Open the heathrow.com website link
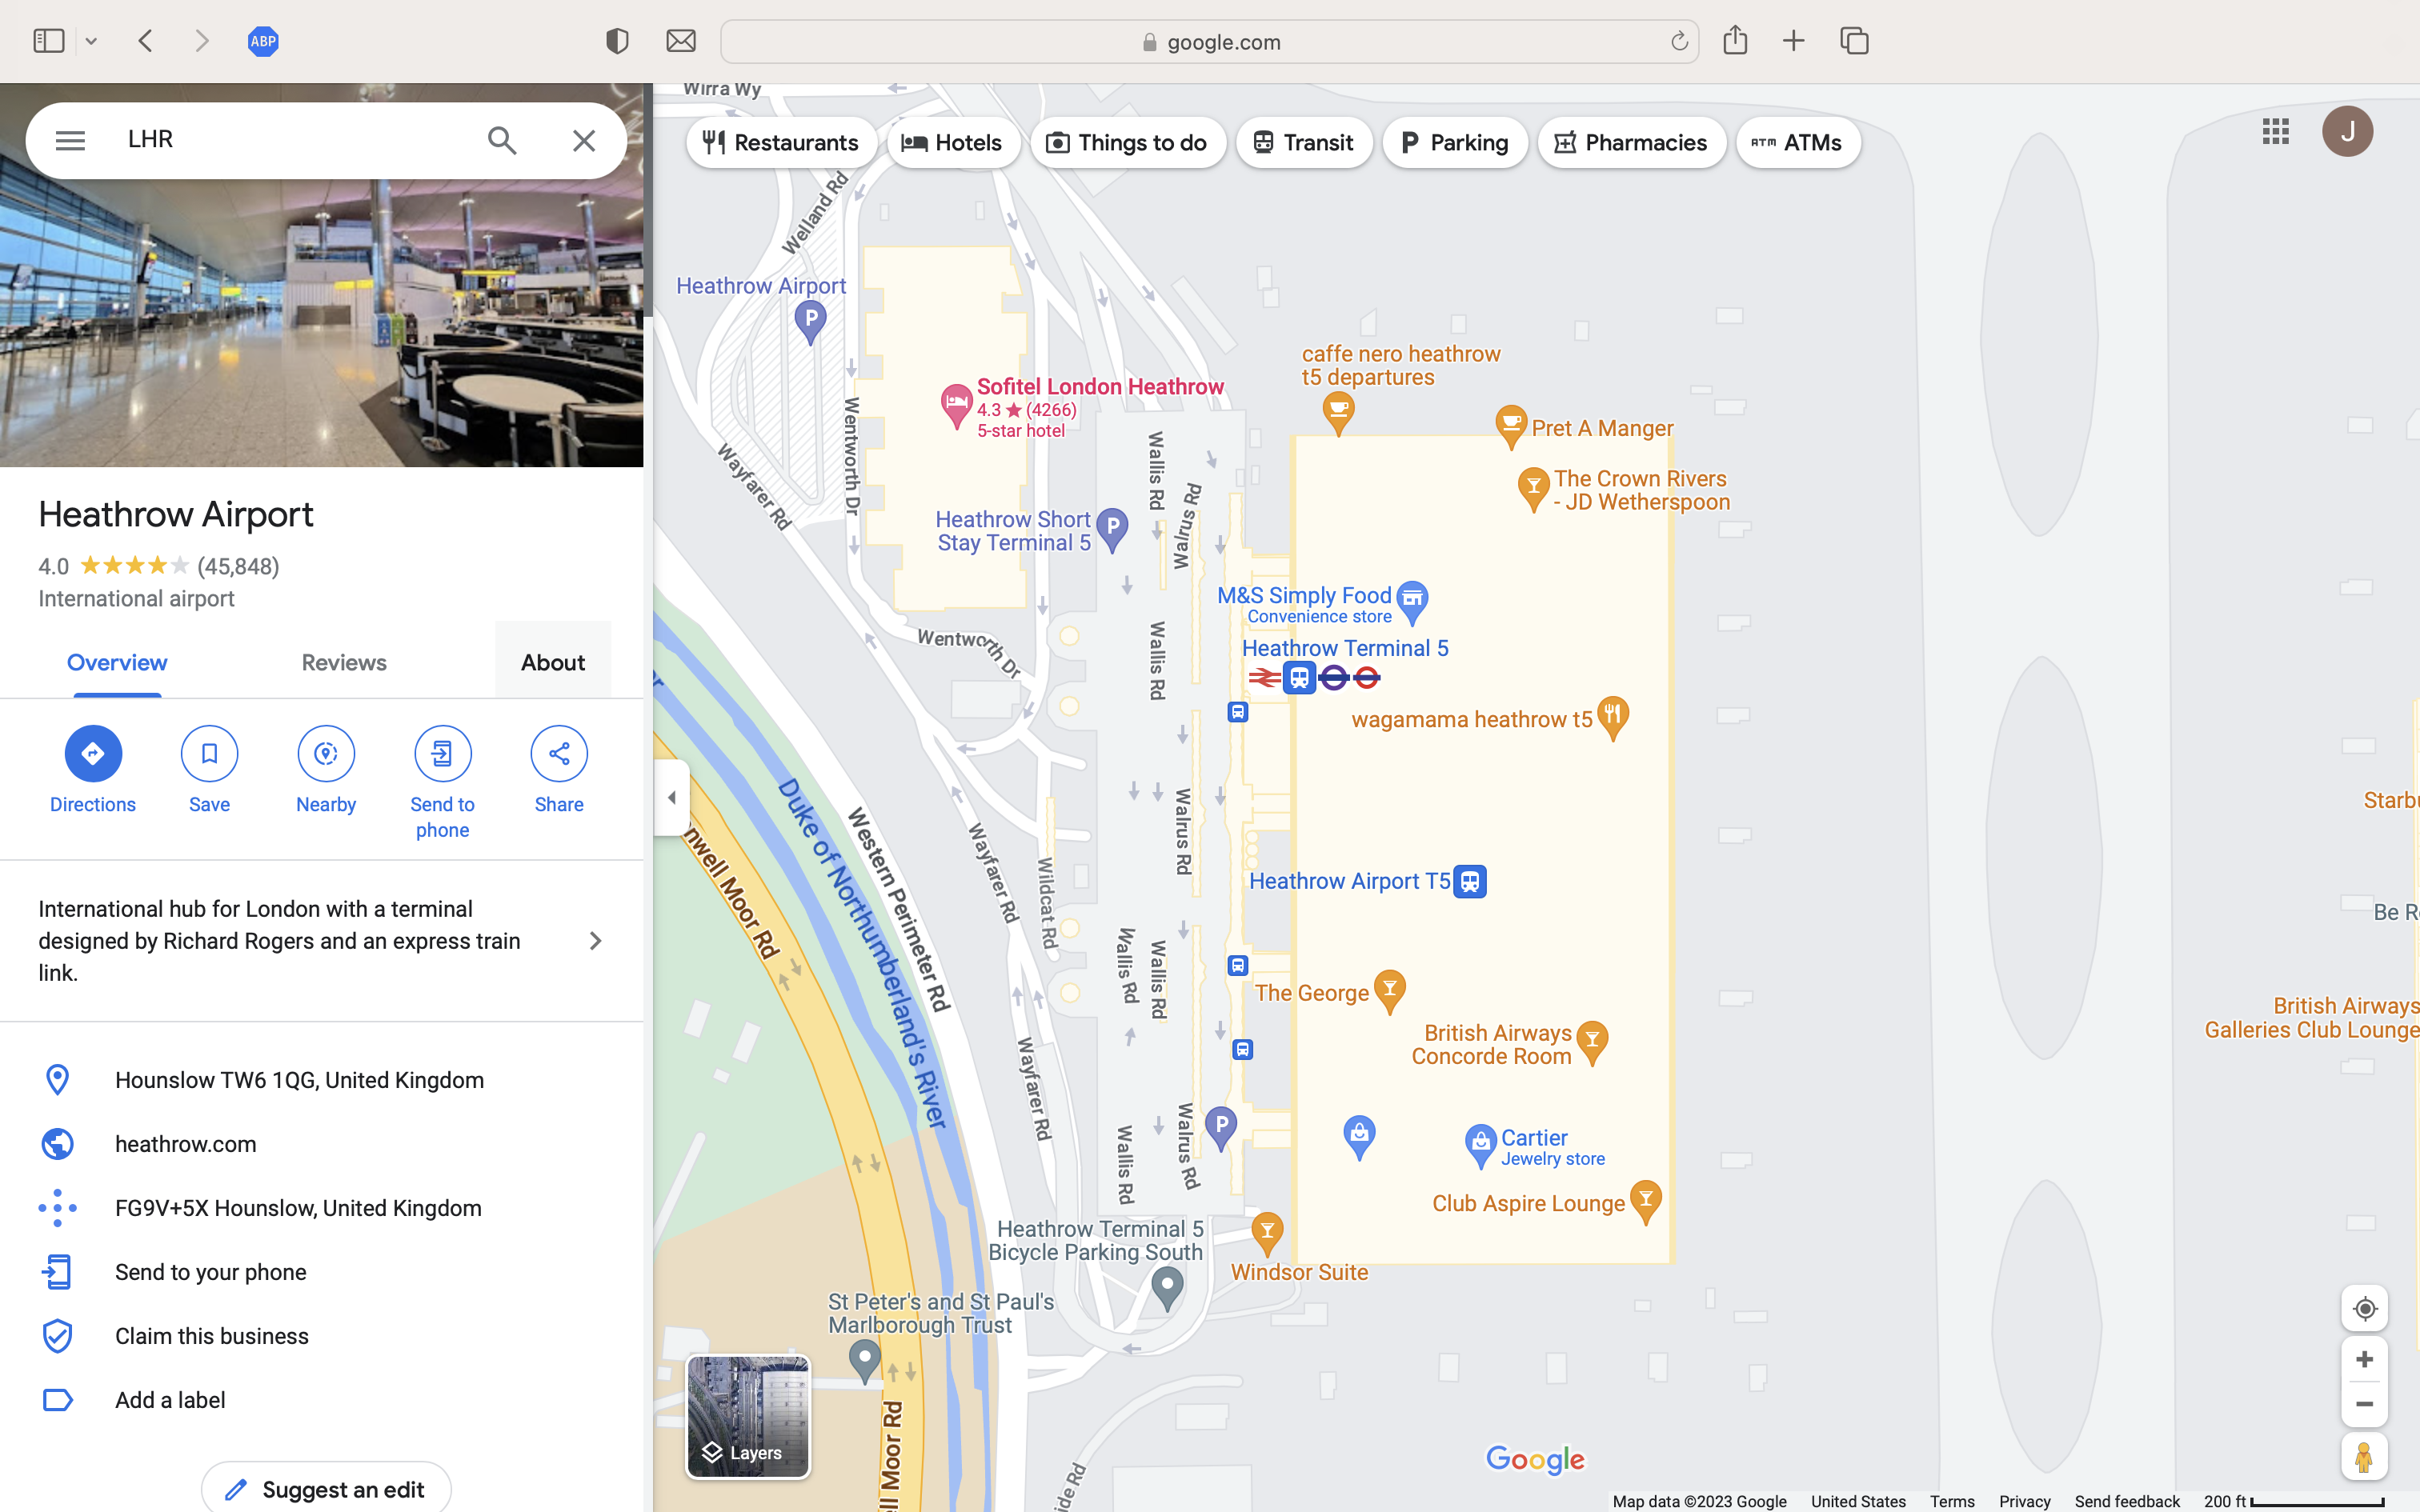 pyautogui.click(x=185, y=1143)
